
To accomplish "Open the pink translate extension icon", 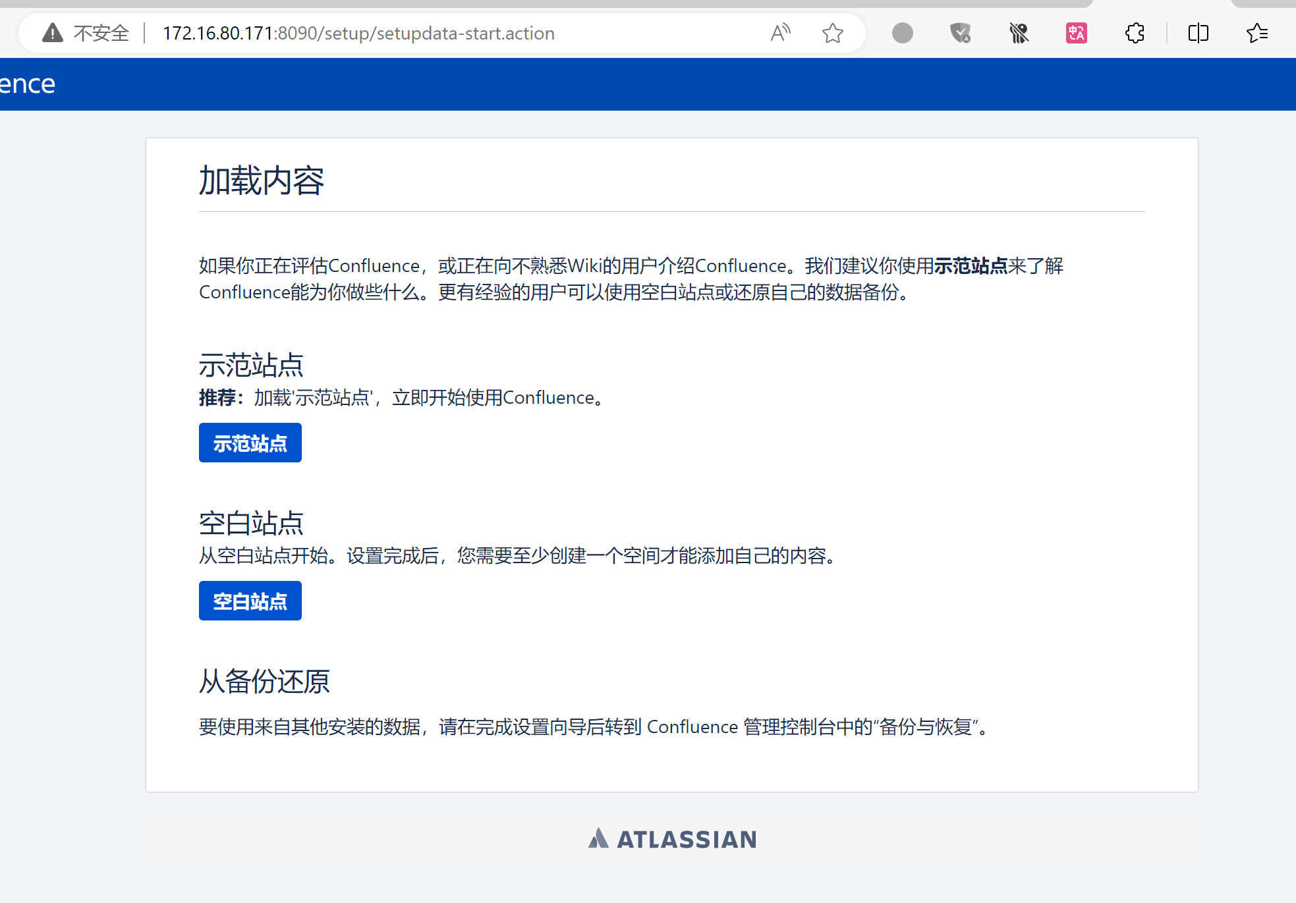I will pos(1077,33).
